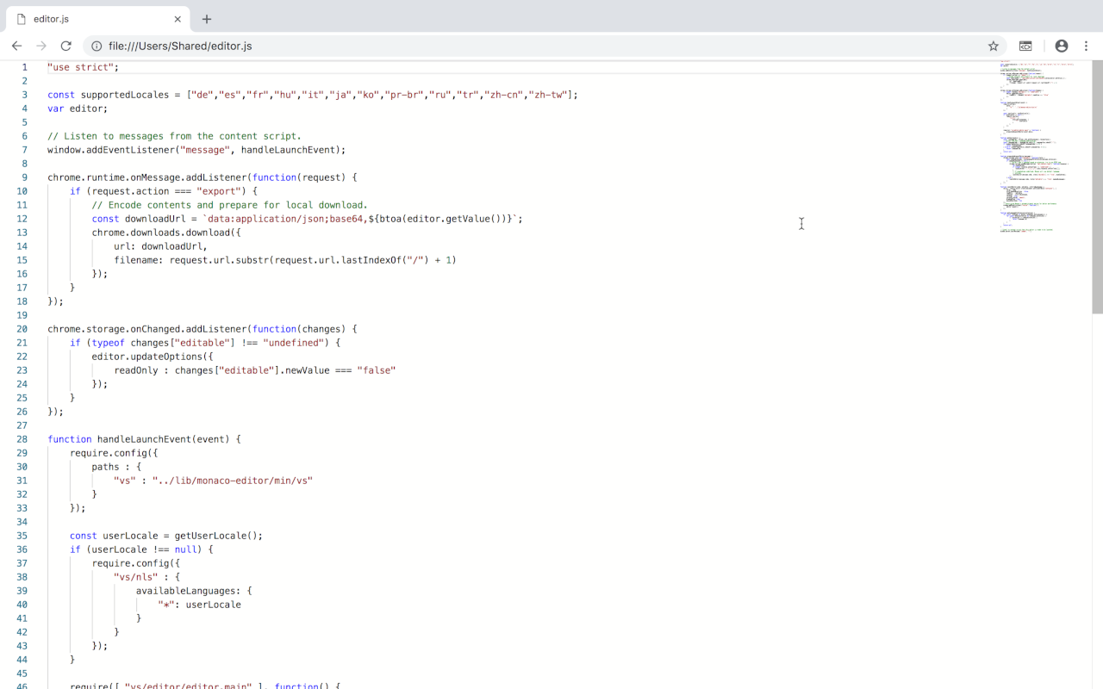
Task: Open site information icon in address bar
Action: tap(97, 46)
